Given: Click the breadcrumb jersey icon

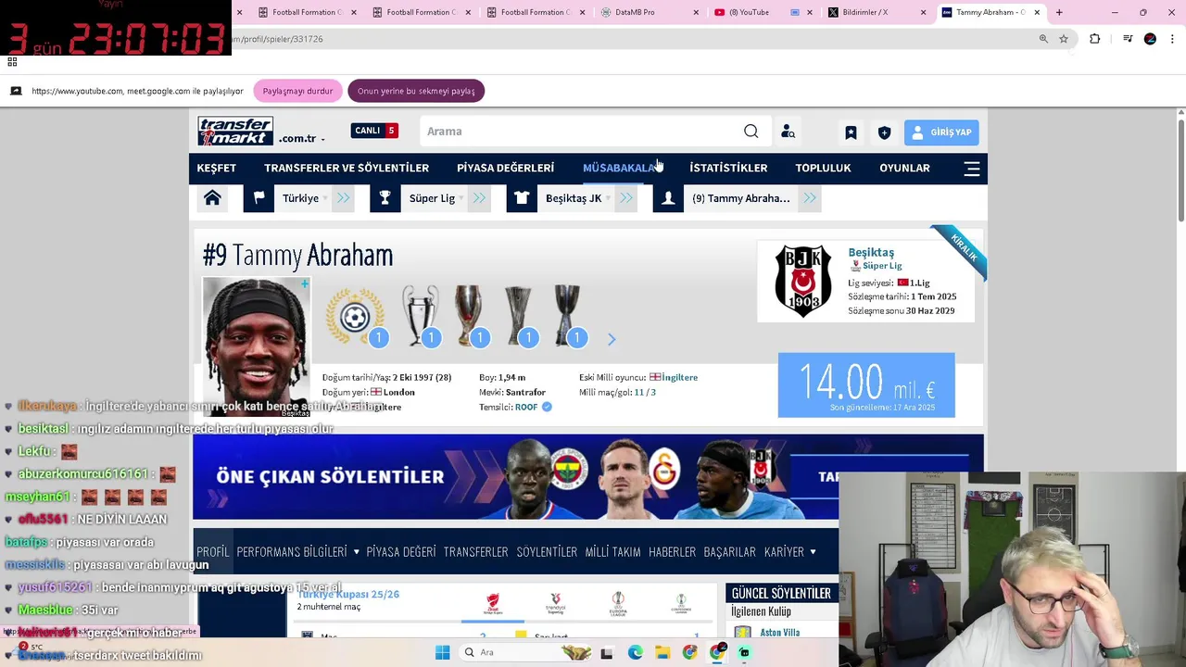Looking at the screenshot, I should tap(522, 198).
